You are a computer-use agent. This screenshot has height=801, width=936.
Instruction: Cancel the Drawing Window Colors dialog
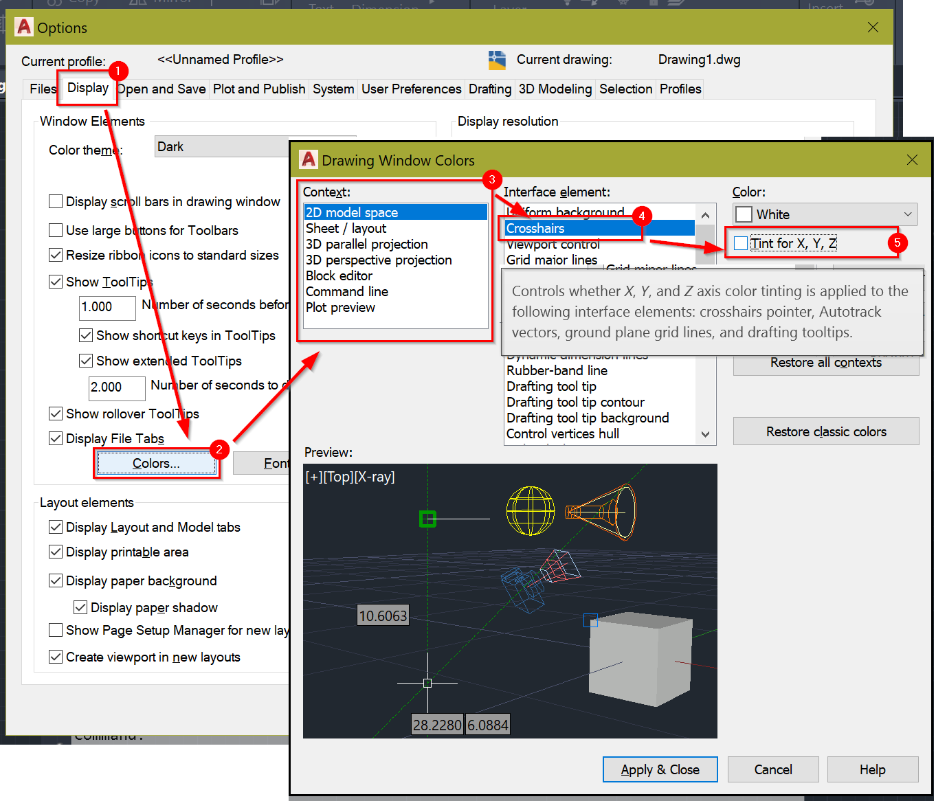773,769
